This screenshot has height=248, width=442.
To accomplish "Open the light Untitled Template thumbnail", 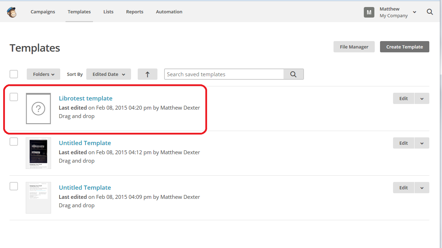I will pyautogui.click(x=38, y=197).
